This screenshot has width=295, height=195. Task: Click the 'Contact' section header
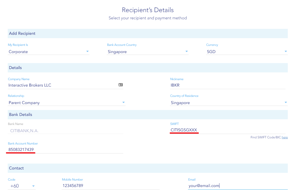[148, 168]
